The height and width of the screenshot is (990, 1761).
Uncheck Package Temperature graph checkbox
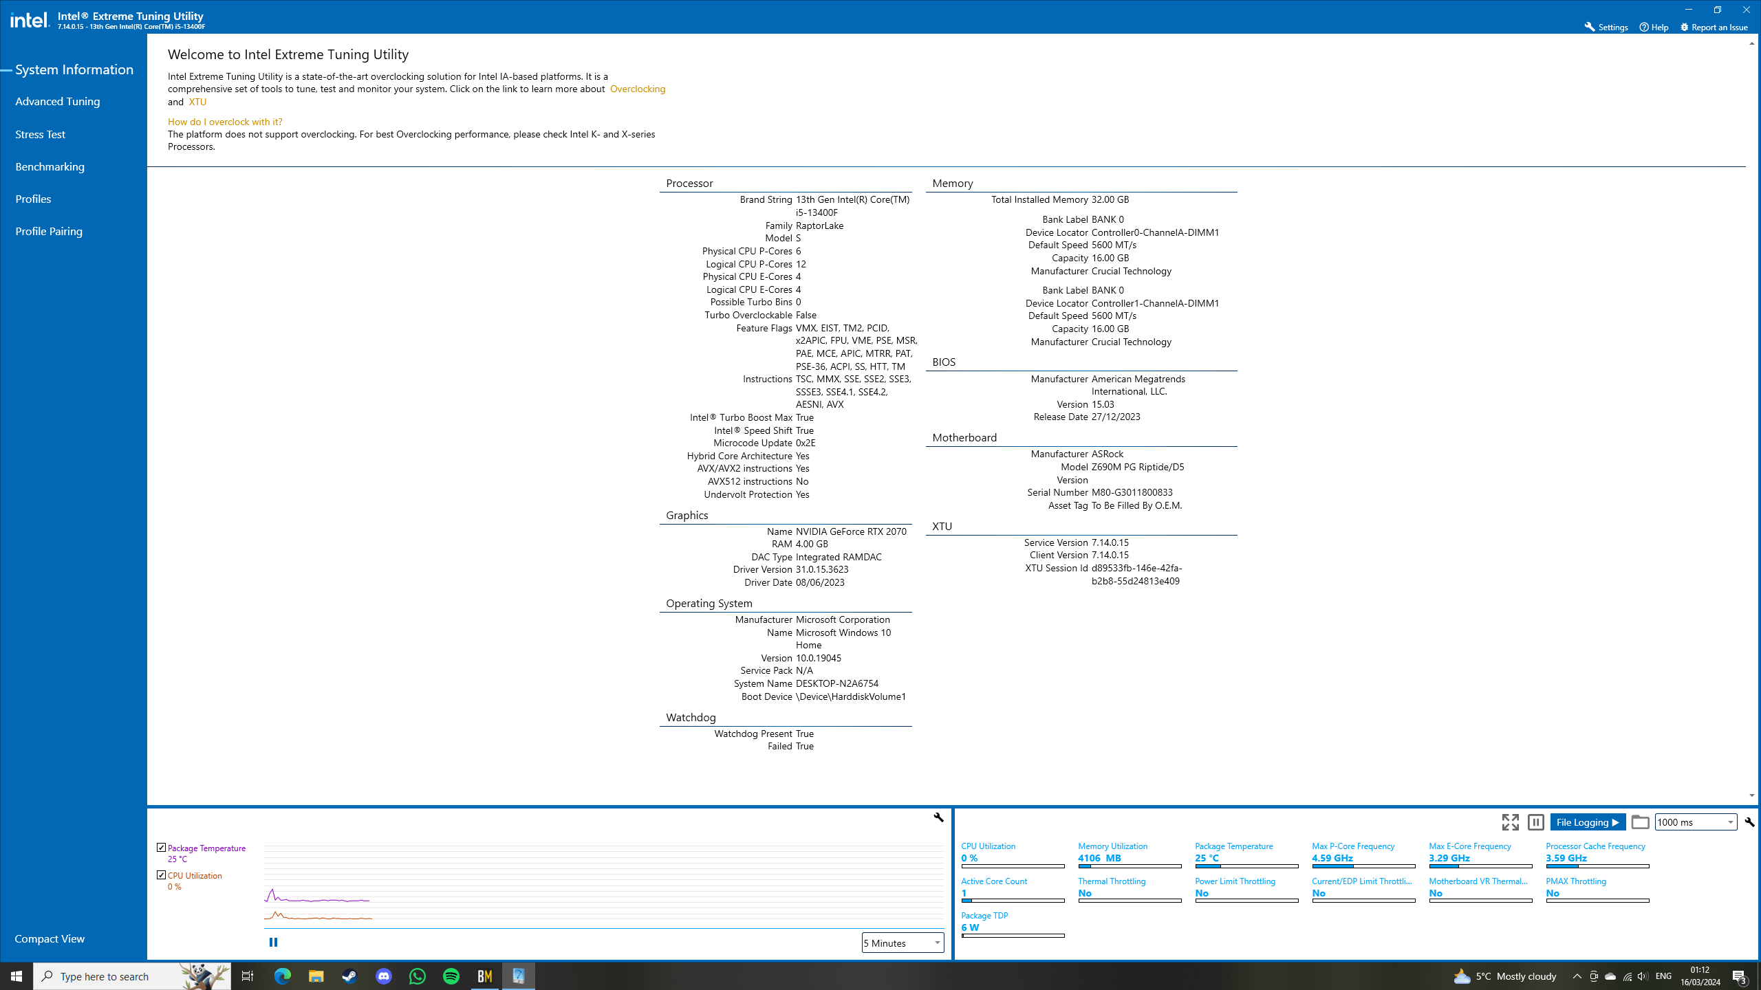(x=161, y=848)
